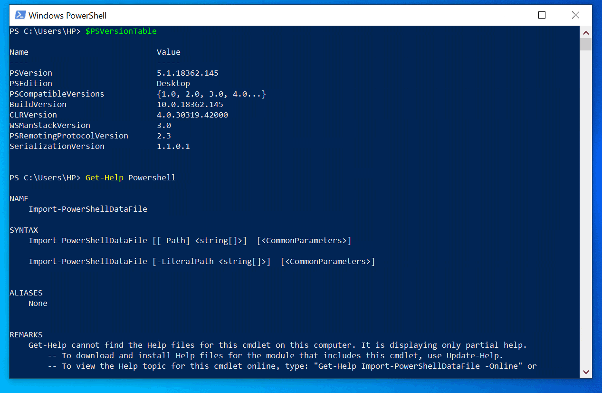Click the vertical scrollbar thumb
The height and width of the screenshot is (393, 602).
click(586, 44)
